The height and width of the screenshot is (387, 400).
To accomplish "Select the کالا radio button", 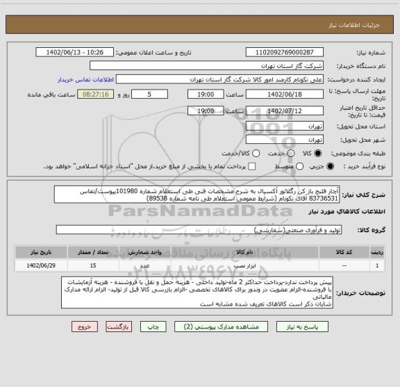I will (318, 154).
